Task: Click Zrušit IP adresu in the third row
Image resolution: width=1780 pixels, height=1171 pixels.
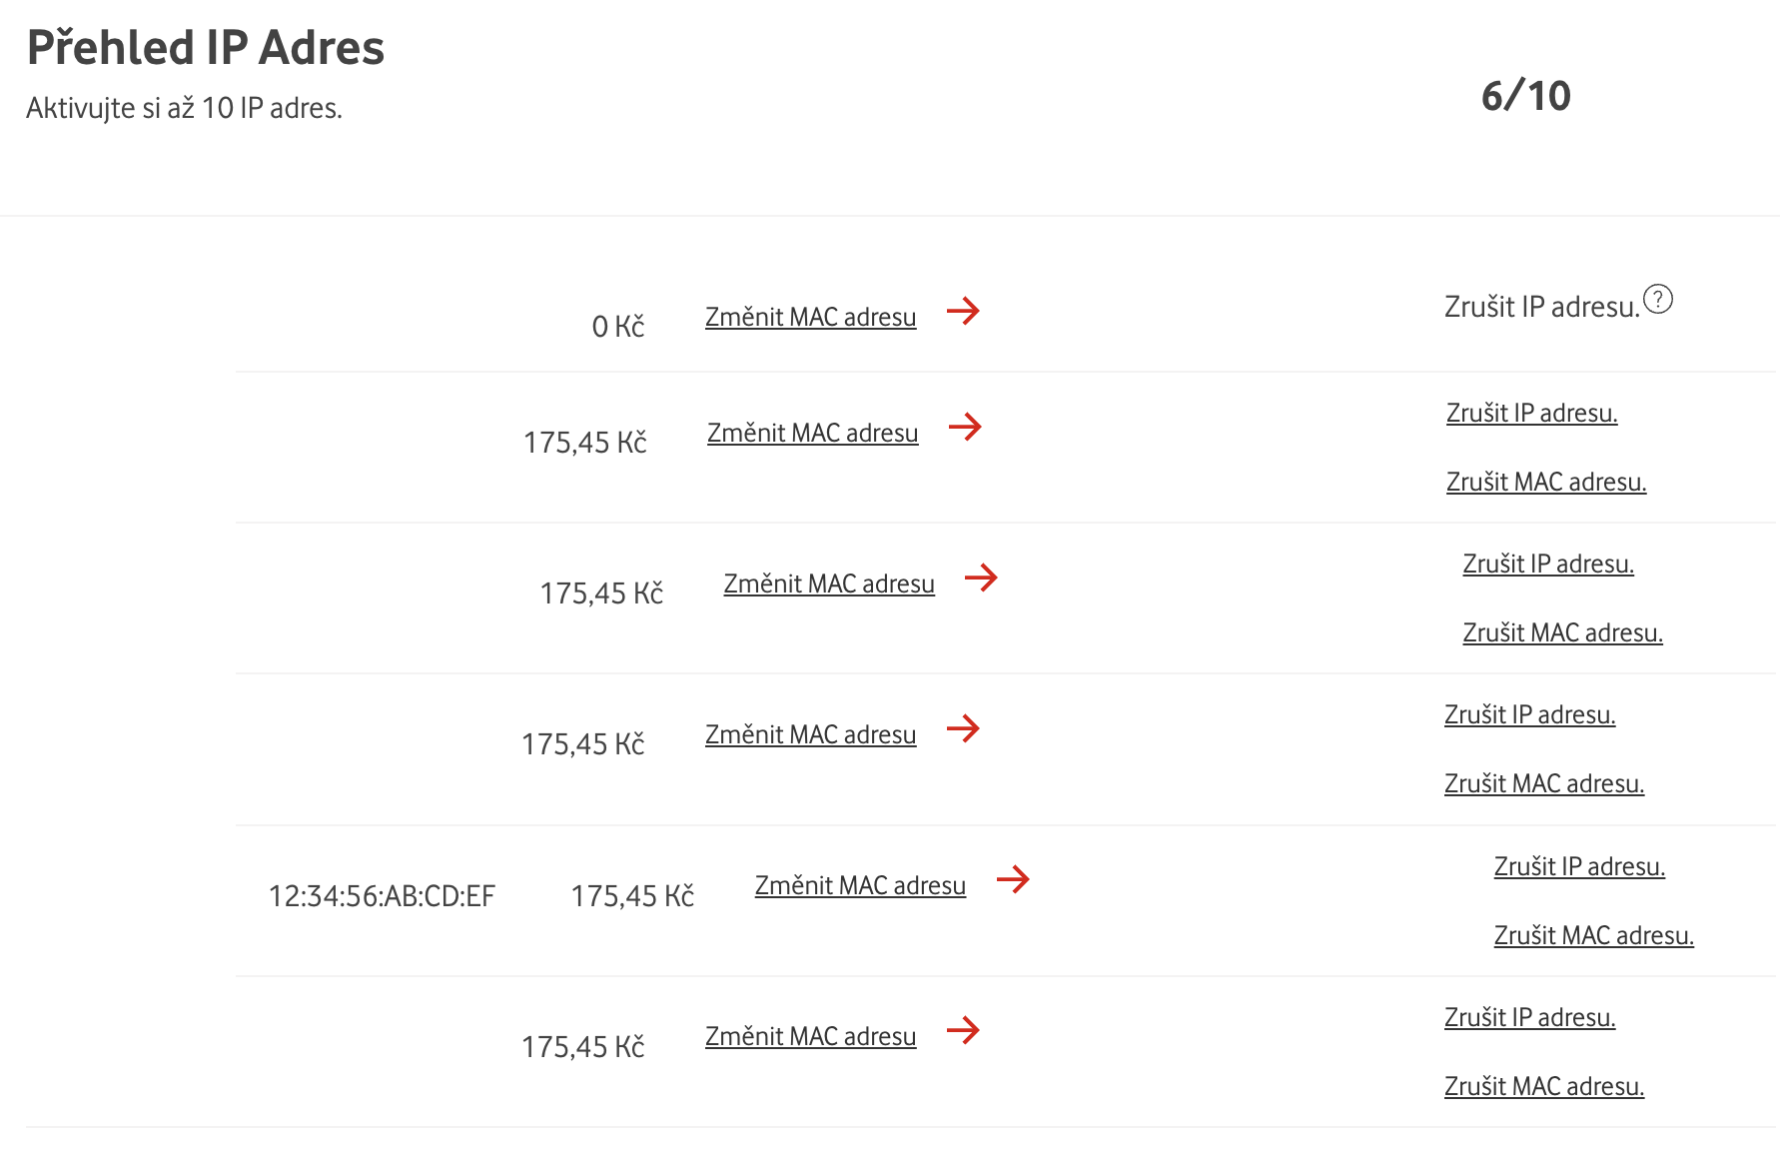Action: point(1547,564)
